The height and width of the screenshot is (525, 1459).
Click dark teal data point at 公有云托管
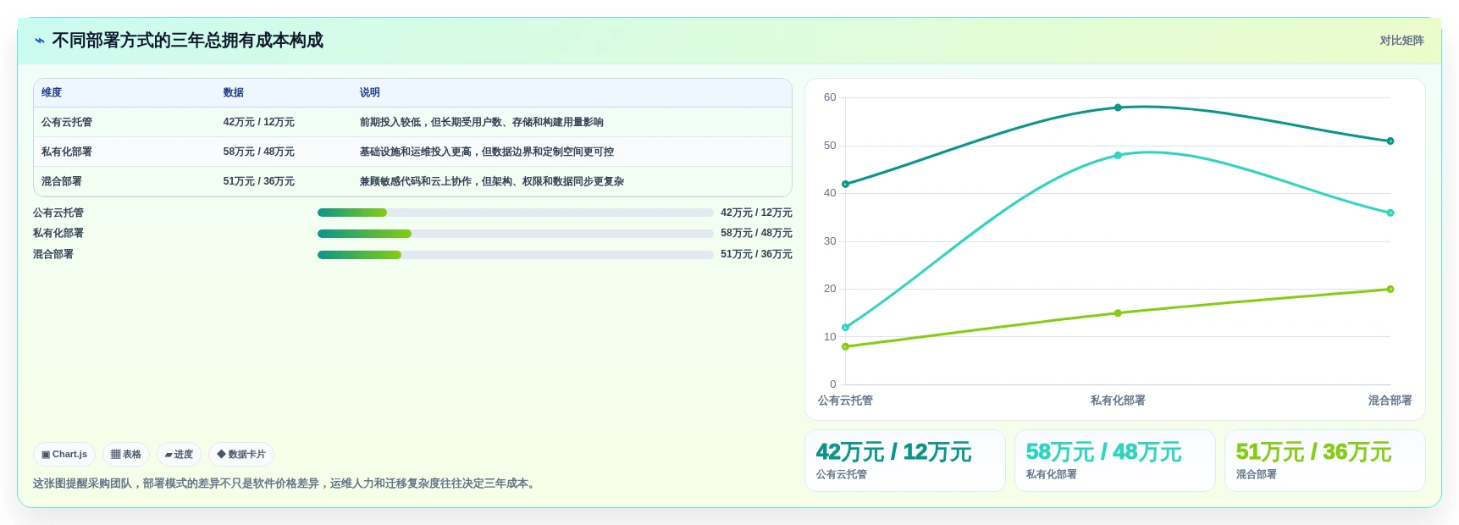click(845, 185)
